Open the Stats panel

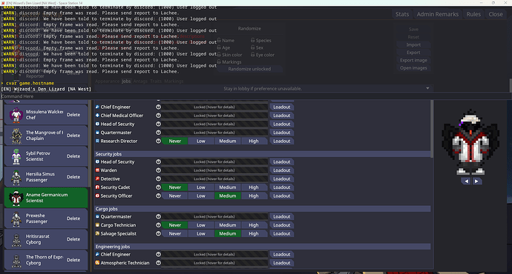point(402,14)
